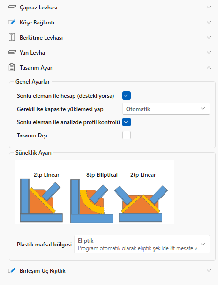
Task: Click the Çapraz Levhası plate icon
Action: coord(12,7)
